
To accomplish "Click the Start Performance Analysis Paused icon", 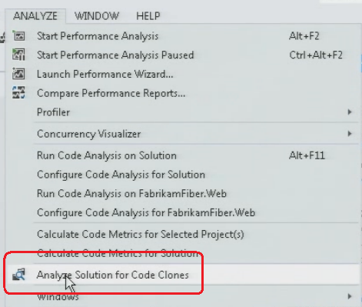I will (18, 55).
